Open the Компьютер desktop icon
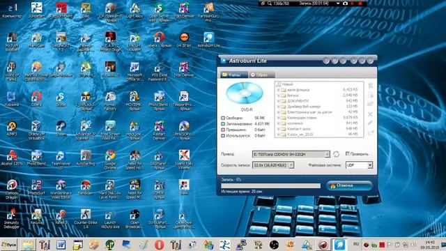The width and height of the screenshot is (446, 251). (12, 10)
